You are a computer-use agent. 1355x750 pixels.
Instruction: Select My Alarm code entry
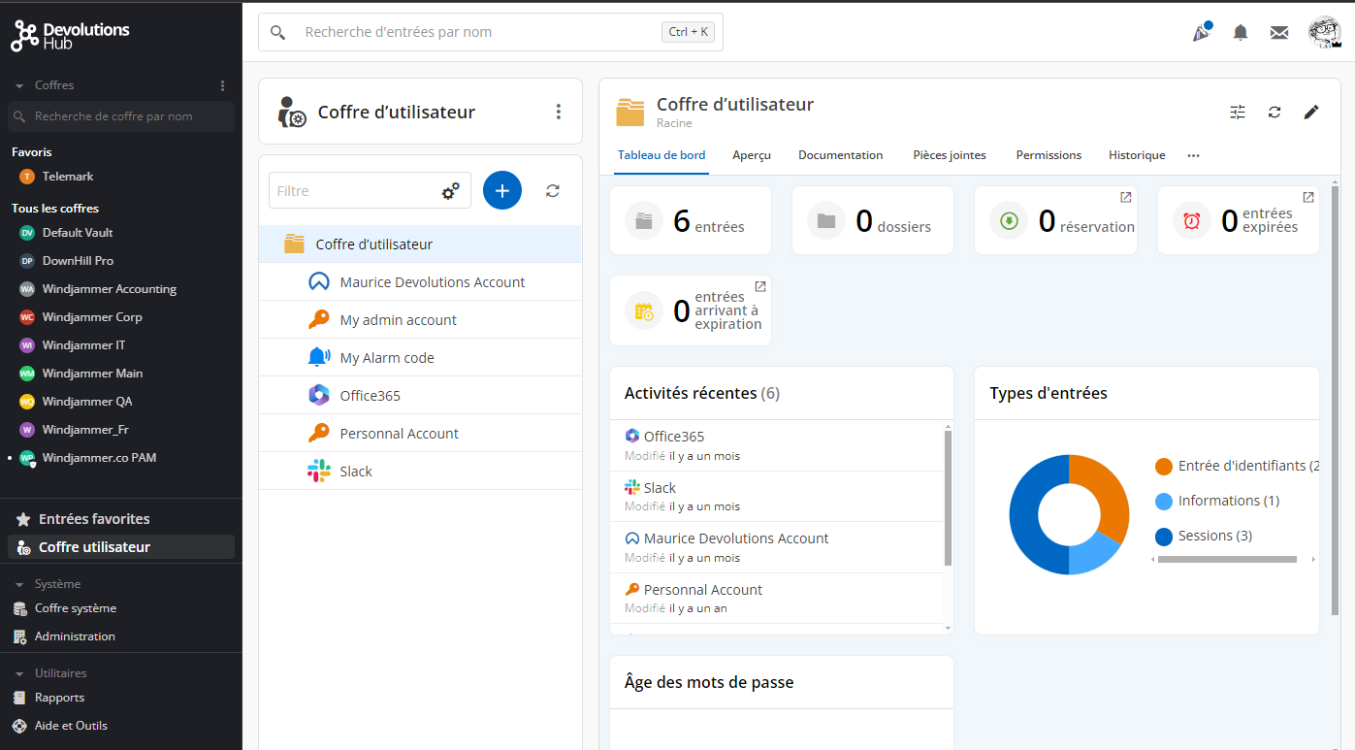[420, 358]
